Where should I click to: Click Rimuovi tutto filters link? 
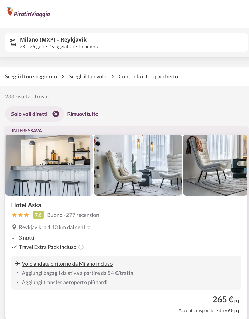tap(83, 114)
